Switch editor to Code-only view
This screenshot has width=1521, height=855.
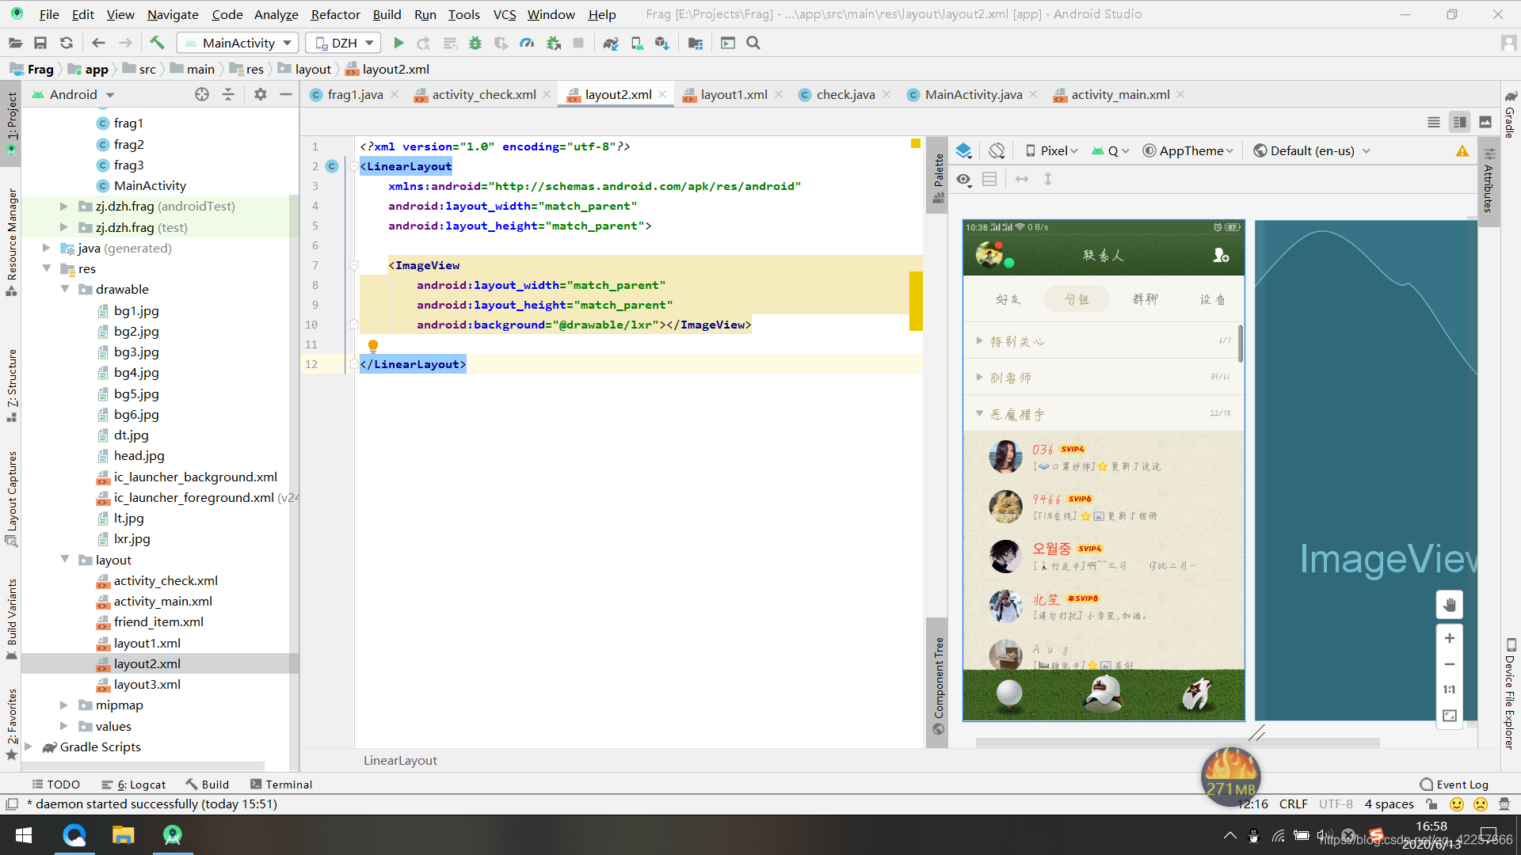click(x=1433, y=122)
